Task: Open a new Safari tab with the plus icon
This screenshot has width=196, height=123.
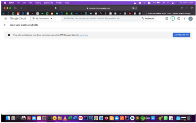Action: tap(187, 8)
